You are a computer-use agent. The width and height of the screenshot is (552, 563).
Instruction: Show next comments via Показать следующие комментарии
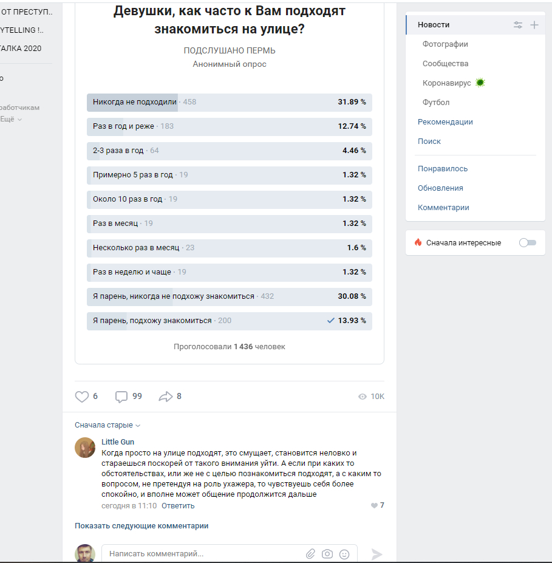(x=141, y=525)
